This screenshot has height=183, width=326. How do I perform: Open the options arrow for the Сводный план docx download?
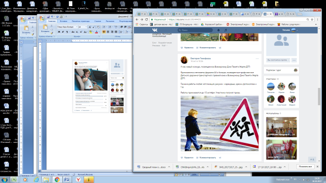[x=169, y=167]
